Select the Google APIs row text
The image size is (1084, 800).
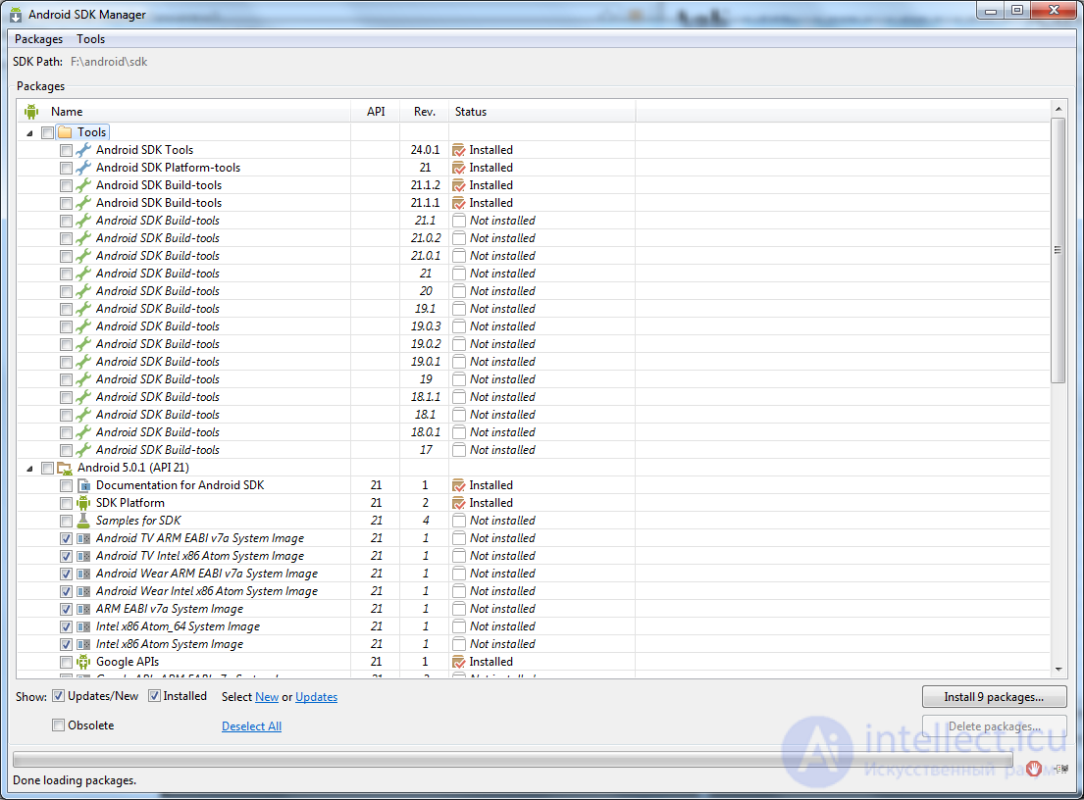pyautogui.click(x=128, y=662)
